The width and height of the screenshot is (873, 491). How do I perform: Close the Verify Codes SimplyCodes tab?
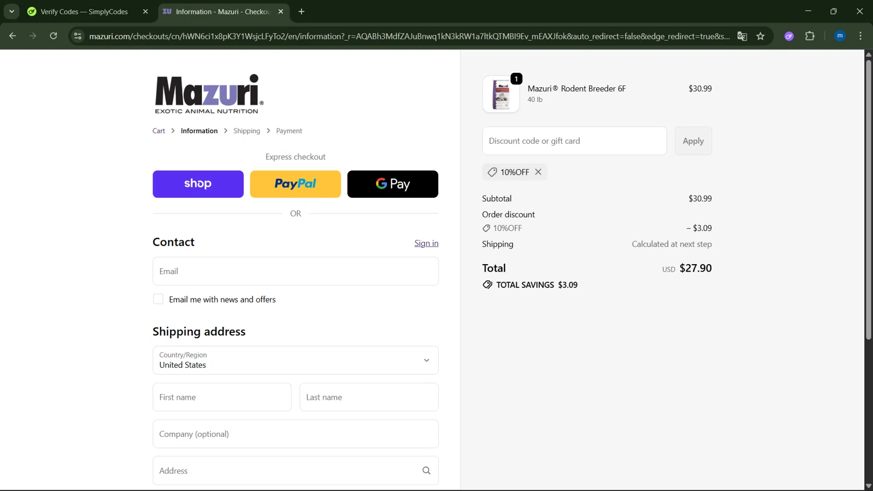pyautogui.click(x=145, y=12)
